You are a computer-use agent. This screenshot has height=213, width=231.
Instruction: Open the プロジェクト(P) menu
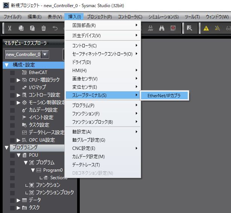[x=99, y=17]
